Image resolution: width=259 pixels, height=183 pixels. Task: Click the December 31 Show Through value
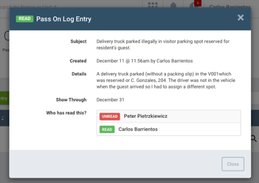(110, 100)
